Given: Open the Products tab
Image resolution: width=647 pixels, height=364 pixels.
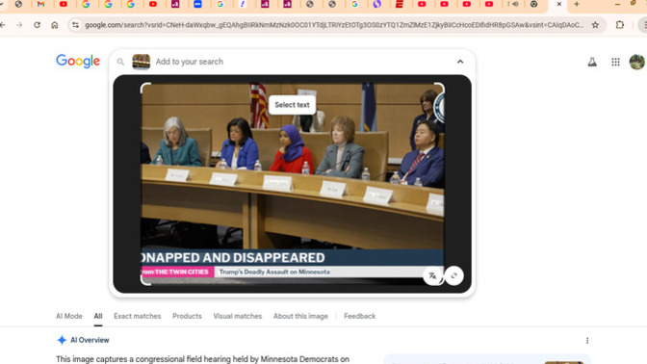Looking at the screenshot, I should pos(187,316).
